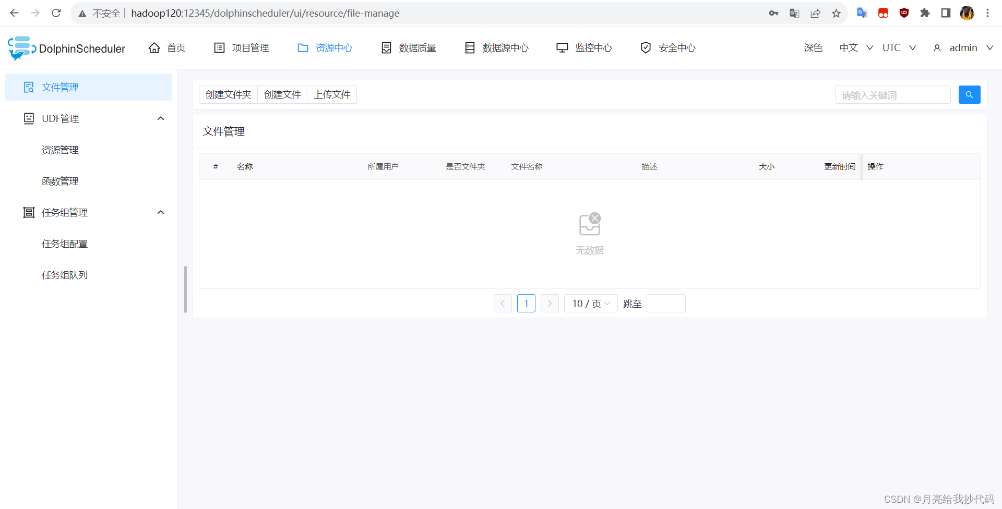Select 任务组配置 in the sidebar
This screenshot has height=509, width=1002.
[x=65, y=244]
